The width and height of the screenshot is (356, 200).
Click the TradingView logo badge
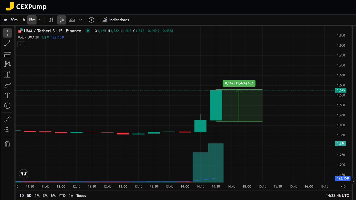[23, 174]
